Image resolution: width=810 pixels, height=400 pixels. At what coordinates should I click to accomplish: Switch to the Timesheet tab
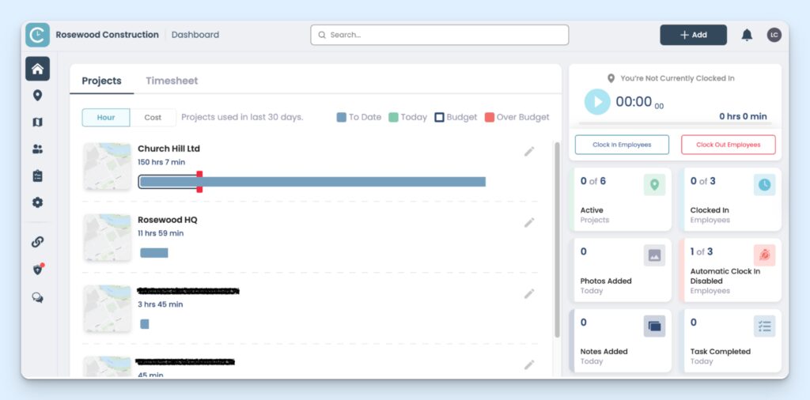172,81
